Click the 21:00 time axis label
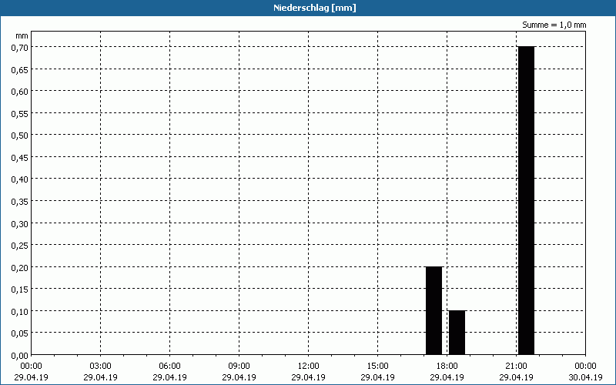The width and height of the screenshot is (616, 385). tap(516, 367)
